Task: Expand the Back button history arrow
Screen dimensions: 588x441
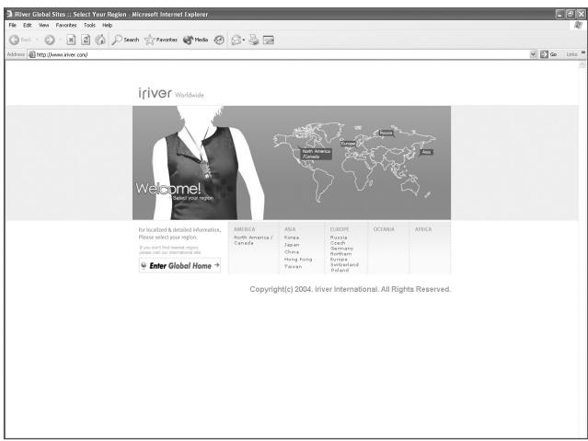Action: [37, 40]
